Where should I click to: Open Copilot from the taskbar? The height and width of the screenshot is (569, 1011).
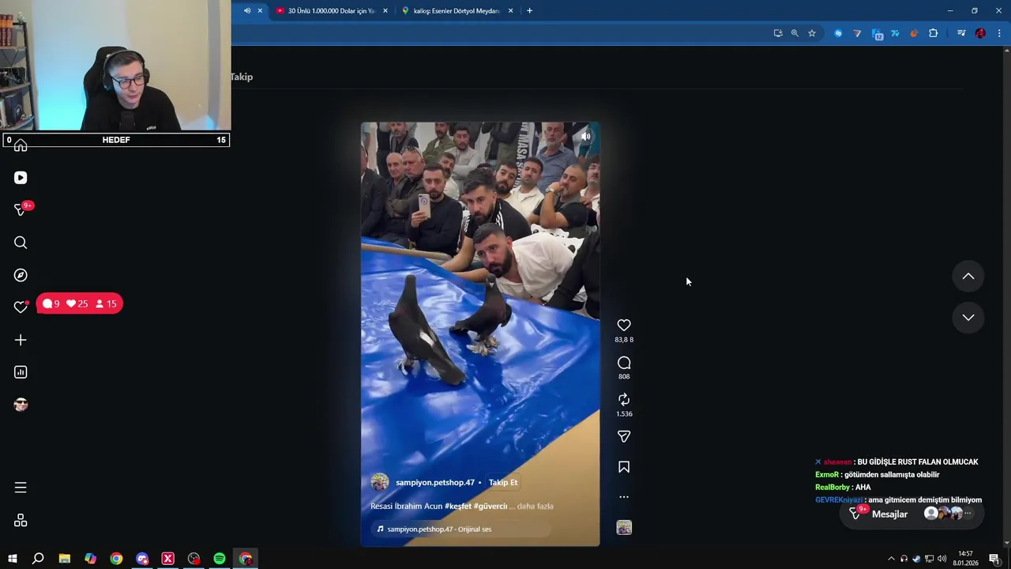click(x=90, y=559)
